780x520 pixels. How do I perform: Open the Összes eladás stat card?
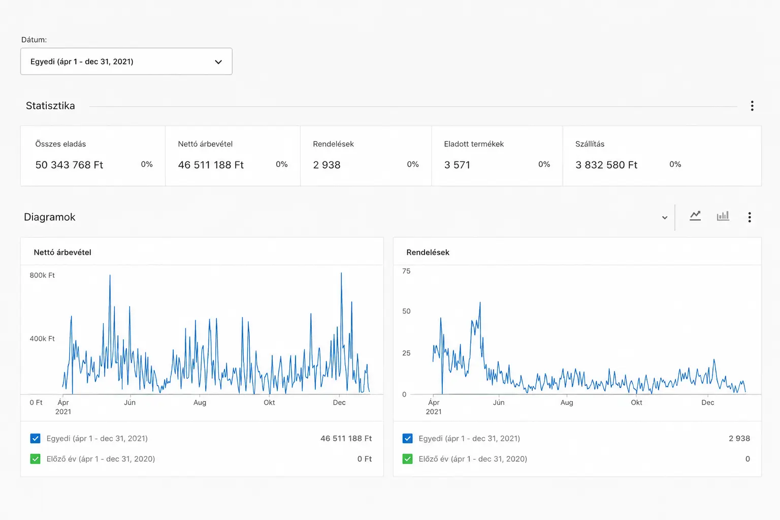(x=93, y=156)
